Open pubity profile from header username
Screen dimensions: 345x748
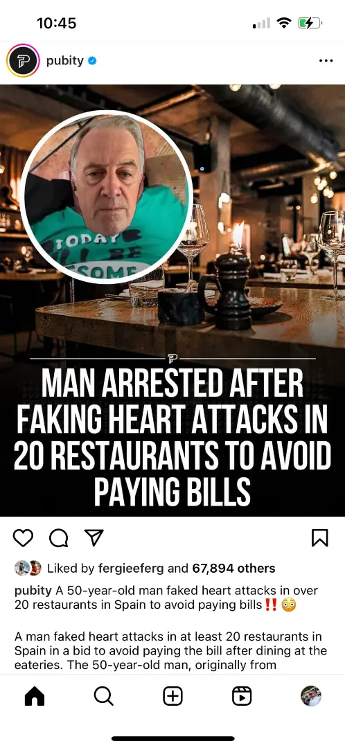point(65,60)
